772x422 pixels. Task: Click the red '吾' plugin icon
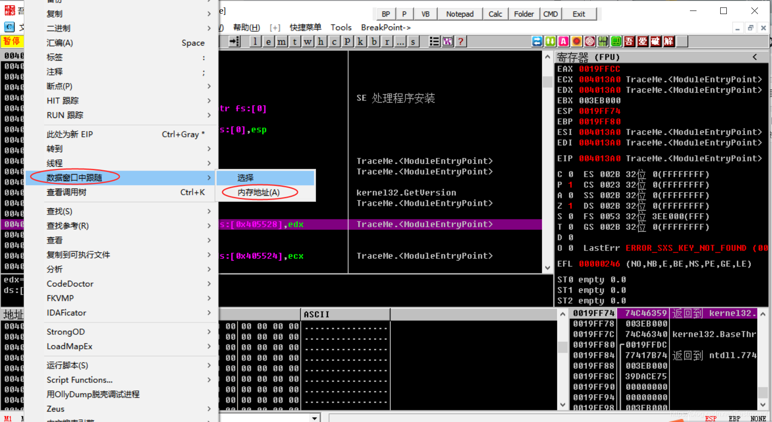[x=629, y=42]
